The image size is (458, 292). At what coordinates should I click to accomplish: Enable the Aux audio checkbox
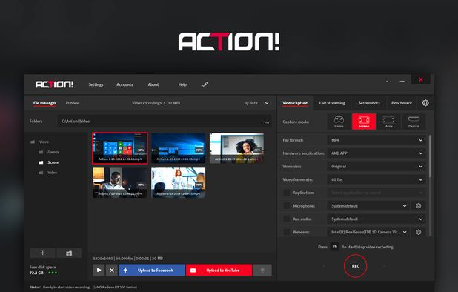tap(287, 219)
